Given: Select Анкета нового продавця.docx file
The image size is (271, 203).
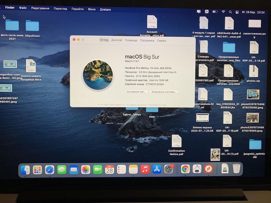Looking at the screenshot, I should [x=31, y=66].
